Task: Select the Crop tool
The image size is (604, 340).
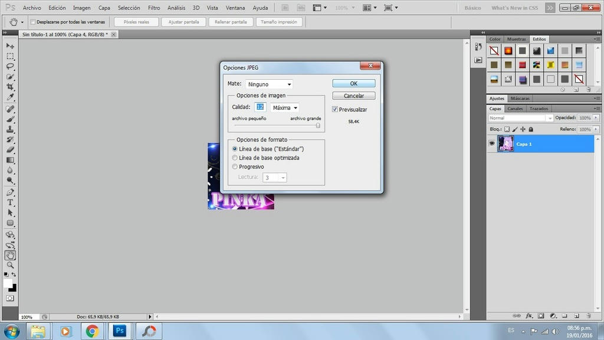Action: pyautogui.click(x=10, y=87)
